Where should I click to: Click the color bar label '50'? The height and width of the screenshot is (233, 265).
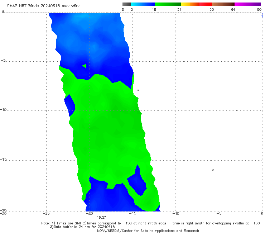[212, 9]
